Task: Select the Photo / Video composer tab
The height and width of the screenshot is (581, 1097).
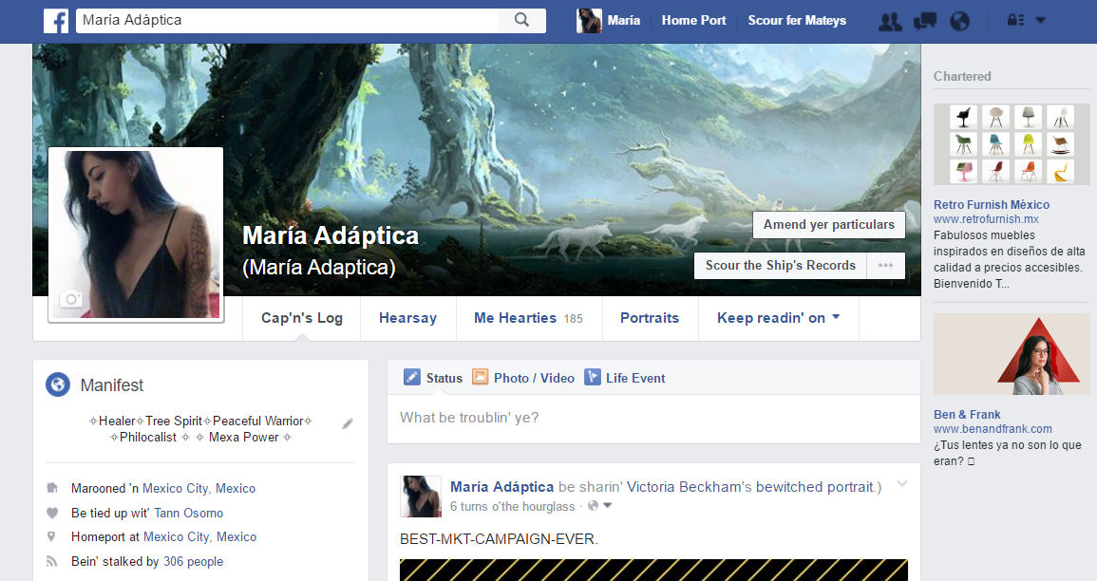Action: tap(523, 378)
